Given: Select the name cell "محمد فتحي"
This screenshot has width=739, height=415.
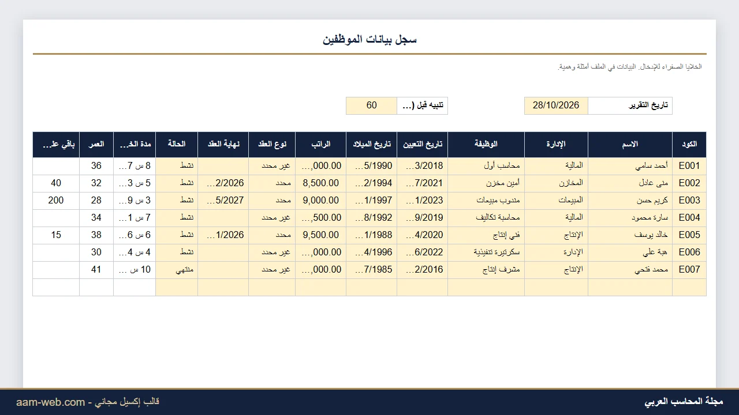Looking at the screenshot, I should coord(630,270).
